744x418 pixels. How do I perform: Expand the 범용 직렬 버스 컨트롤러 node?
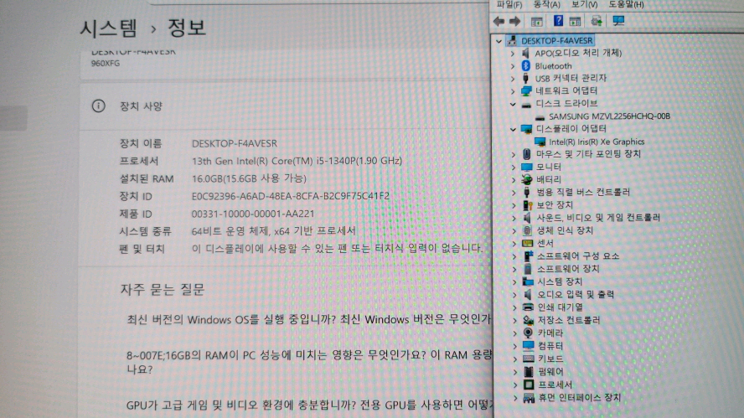click(x=514, y=193)
